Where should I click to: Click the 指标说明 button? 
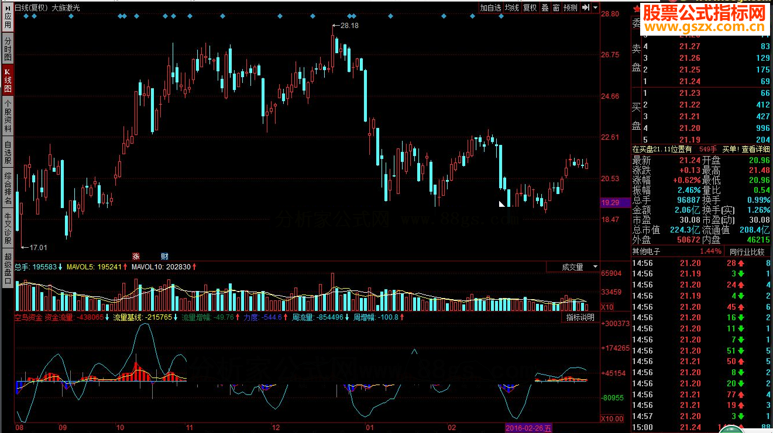(x=580, y=317)
